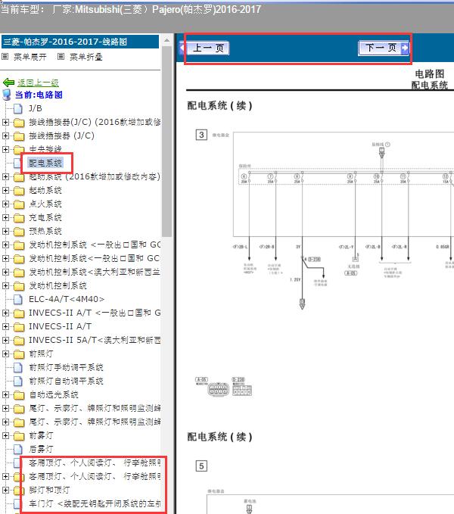Select the 前雾灯 label
454x514 pixels.
pyautogui.click(x=41, y=436)
